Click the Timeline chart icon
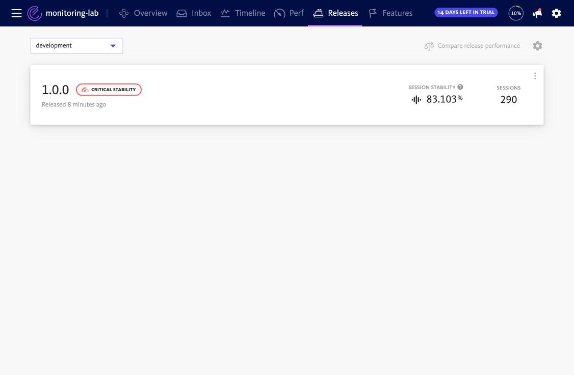Image resolution: width=574 pixels, height=375 pixels. [x=225, y=13]
